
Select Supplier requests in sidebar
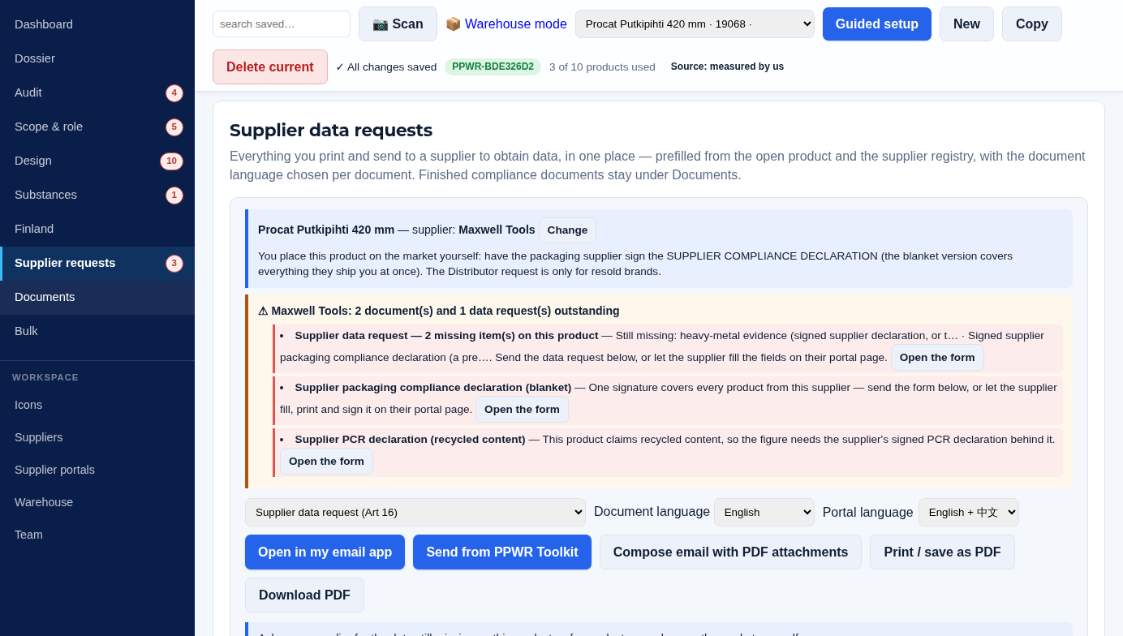coord(97,263)
